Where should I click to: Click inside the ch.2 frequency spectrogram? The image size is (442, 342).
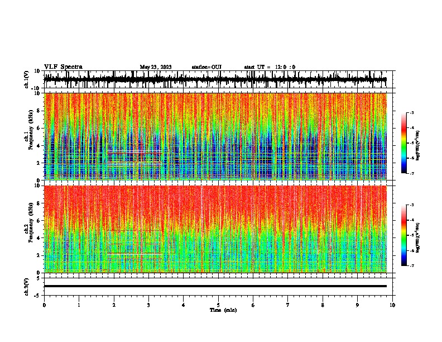click(215, 229)
